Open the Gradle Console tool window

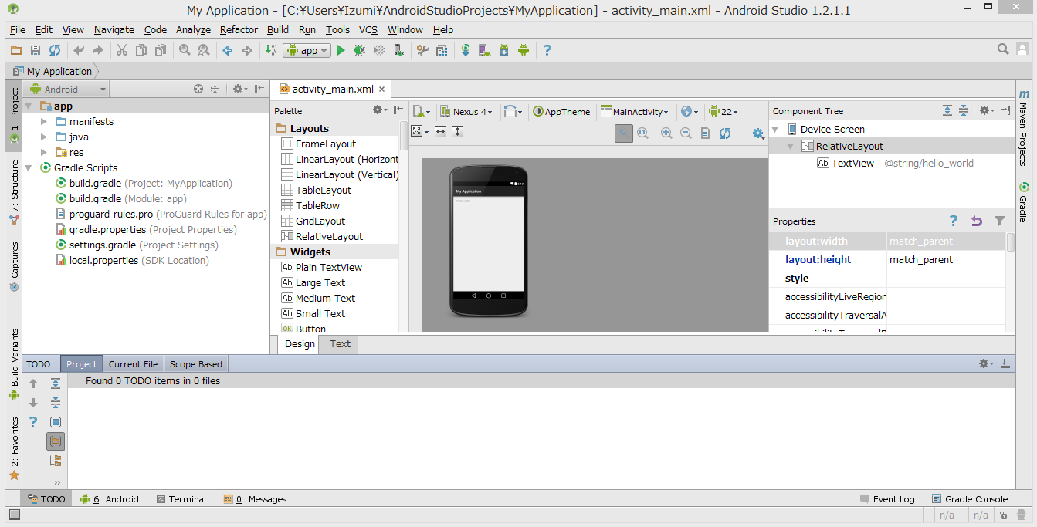970,498
